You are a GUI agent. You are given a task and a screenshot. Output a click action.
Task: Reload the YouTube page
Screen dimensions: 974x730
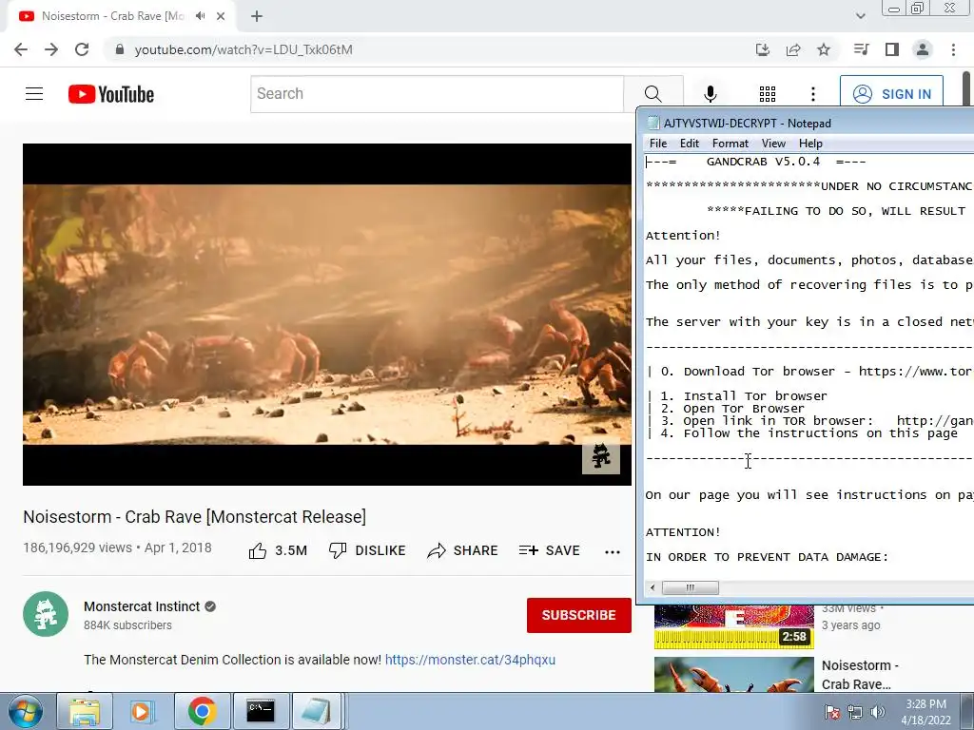coord(82,49)
